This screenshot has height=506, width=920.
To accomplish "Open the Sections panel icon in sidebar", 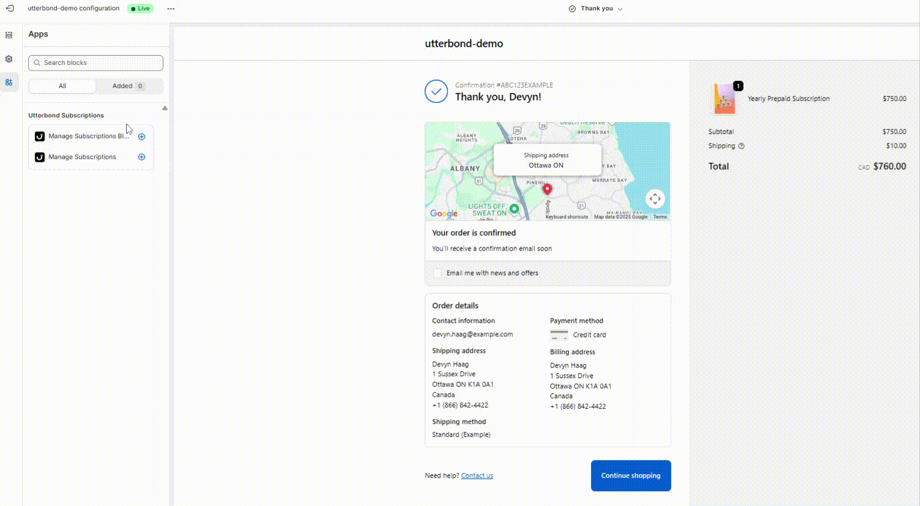I will tap(9, 36).
